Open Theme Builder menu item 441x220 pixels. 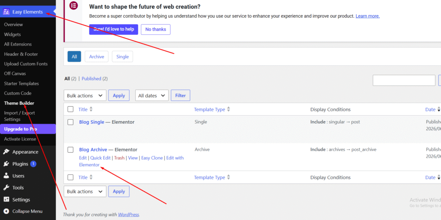click(x=19, y=103)
